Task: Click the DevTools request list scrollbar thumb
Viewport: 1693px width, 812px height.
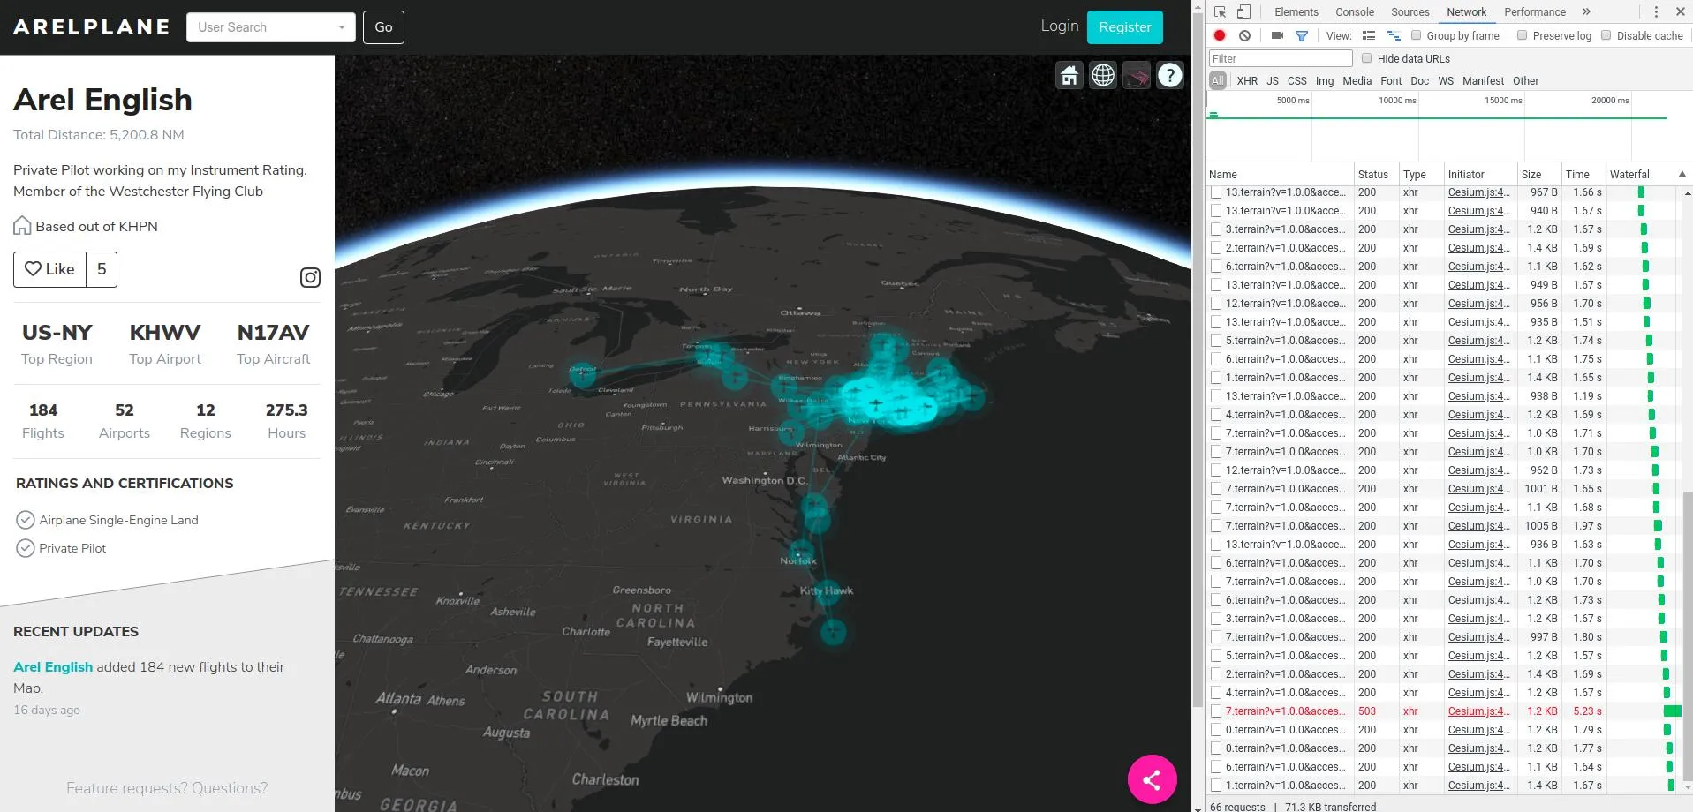Action: [1688, 635]
